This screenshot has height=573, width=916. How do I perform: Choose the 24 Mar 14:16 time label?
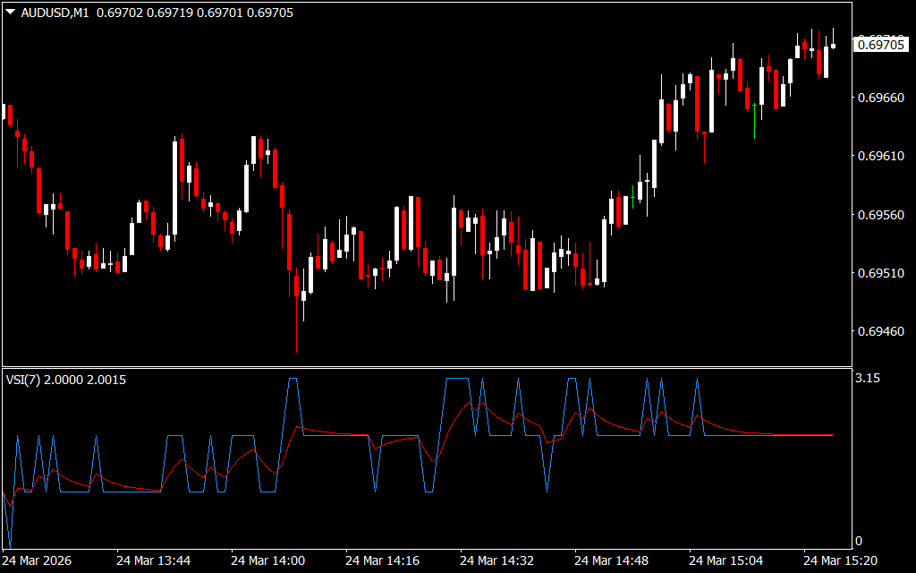pos(382,560)
